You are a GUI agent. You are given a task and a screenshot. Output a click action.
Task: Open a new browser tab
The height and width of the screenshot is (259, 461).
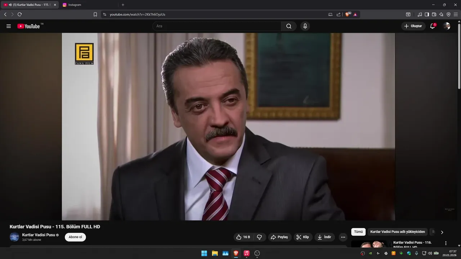tap(123, 5)
